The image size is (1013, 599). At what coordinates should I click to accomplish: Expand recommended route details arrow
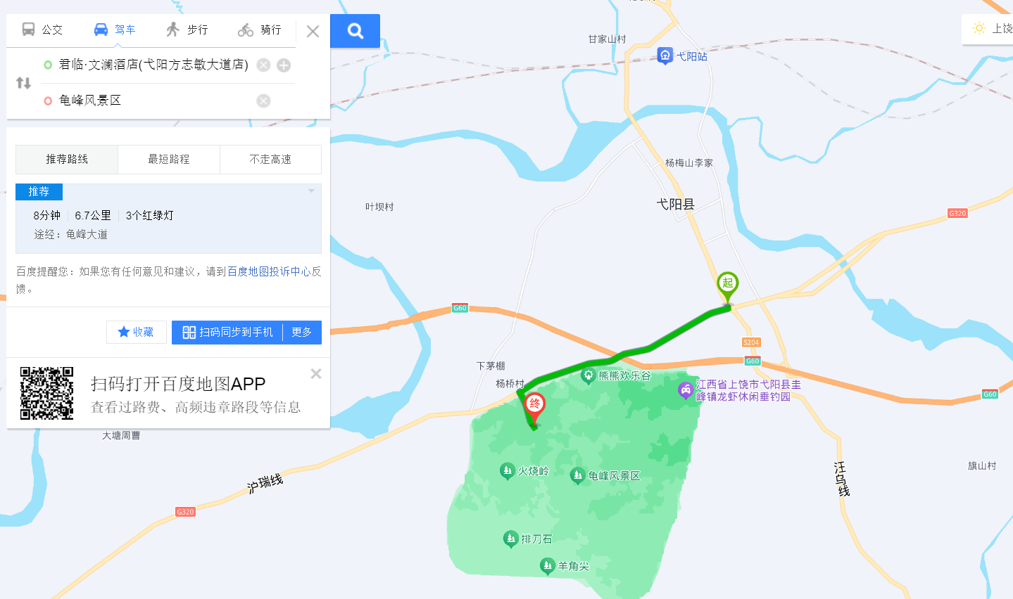tap(311, 191)
